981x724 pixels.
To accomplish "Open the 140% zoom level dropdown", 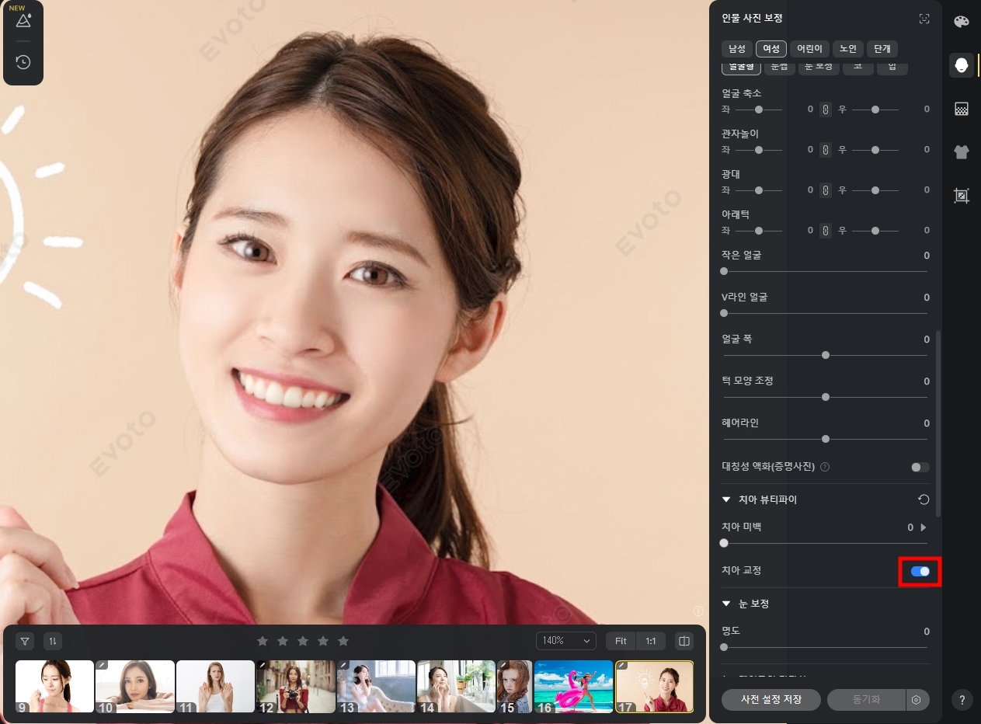I will click(565, 641).
